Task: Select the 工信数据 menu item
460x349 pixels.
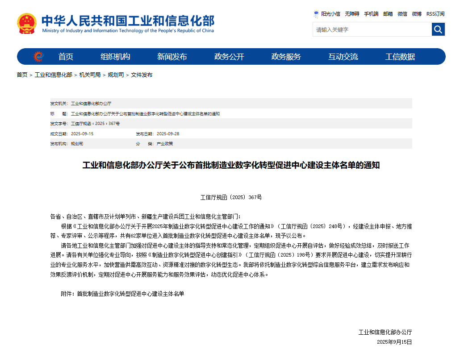Action: (400, 57)
